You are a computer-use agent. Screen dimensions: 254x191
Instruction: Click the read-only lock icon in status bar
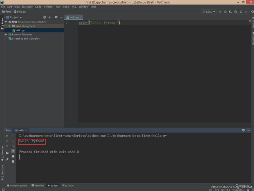tap(248, 190)
